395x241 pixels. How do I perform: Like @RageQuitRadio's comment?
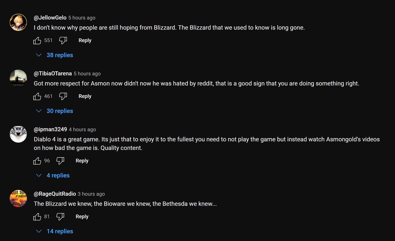37,216
